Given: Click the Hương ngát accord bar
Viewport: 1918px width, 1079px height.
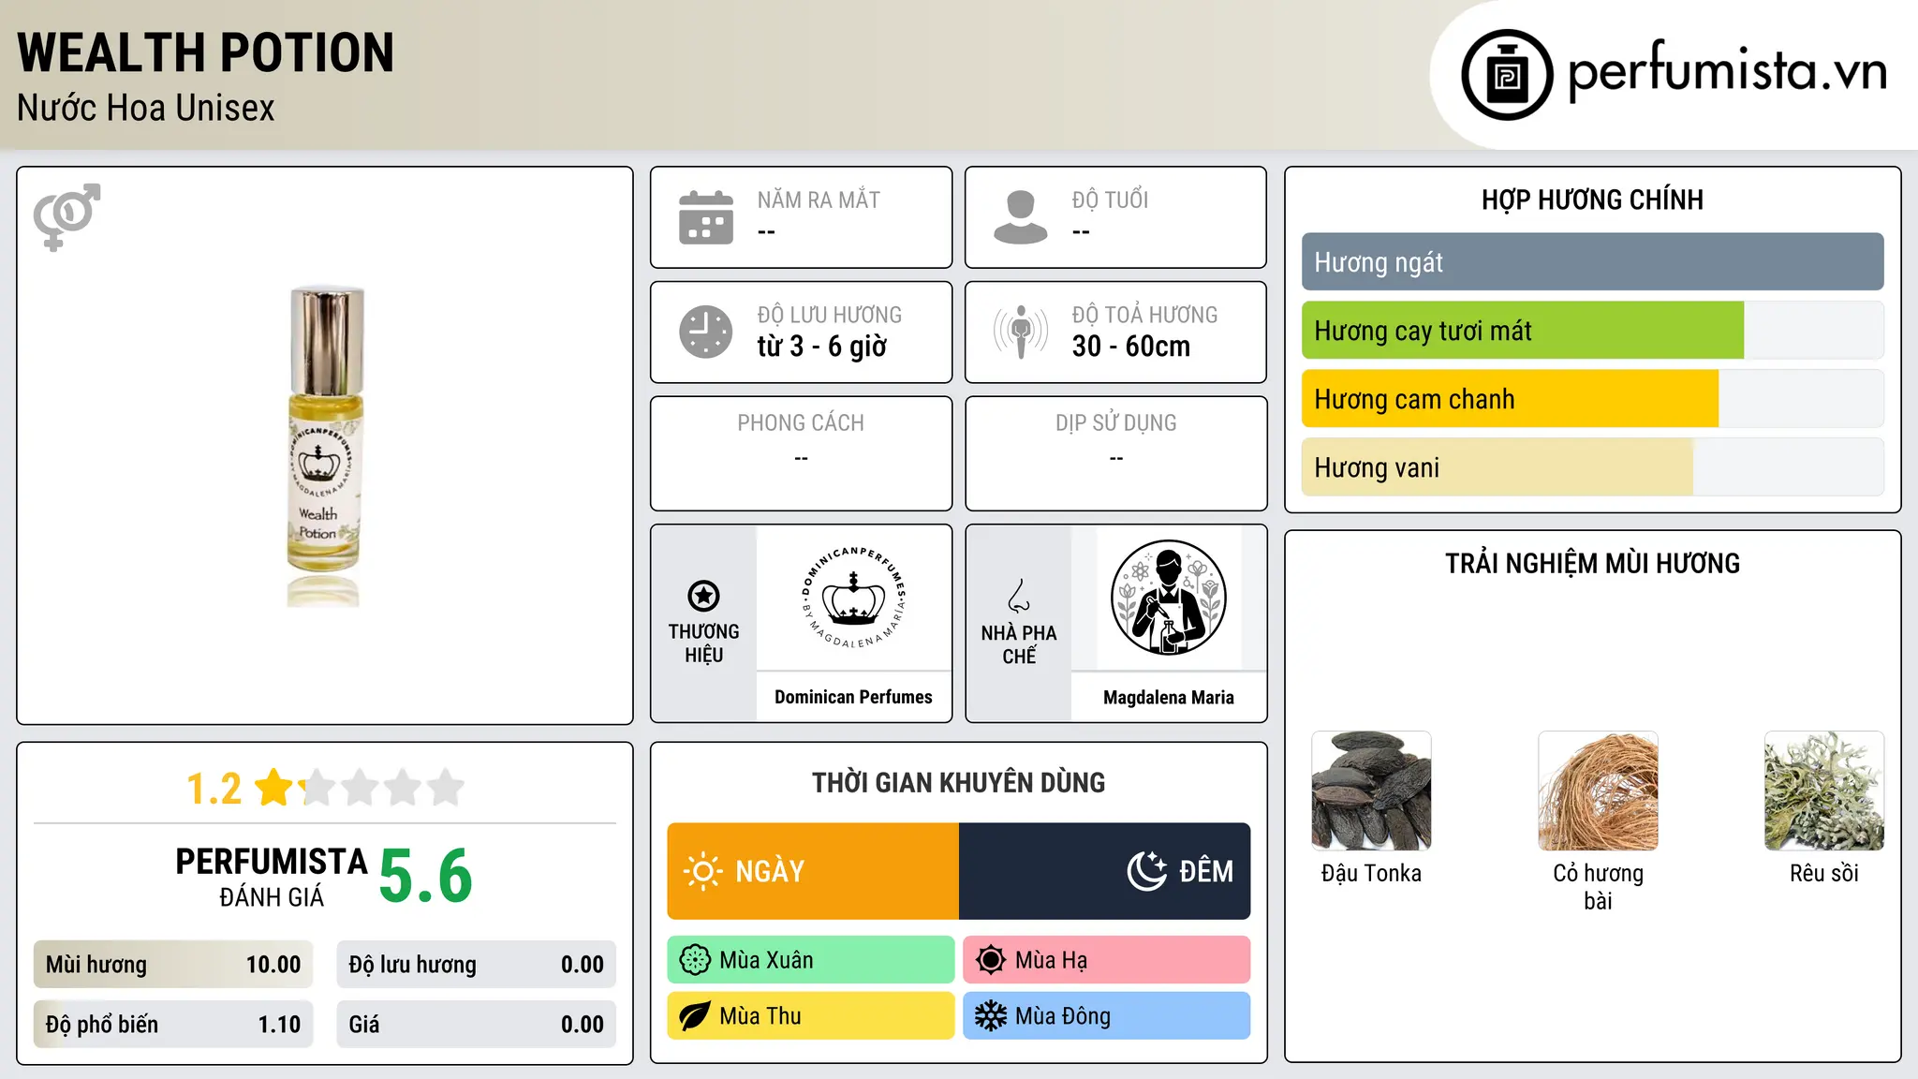Looking at the screenshot, I should coord(1592,262).
